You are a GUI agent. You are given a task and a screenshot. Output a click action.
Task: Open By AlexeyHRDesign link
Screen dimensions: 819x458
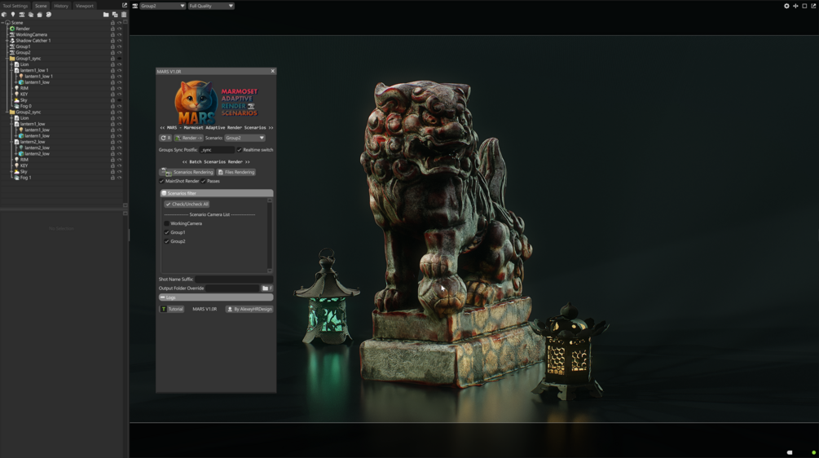pyautogui.click(x=249, y=309)
